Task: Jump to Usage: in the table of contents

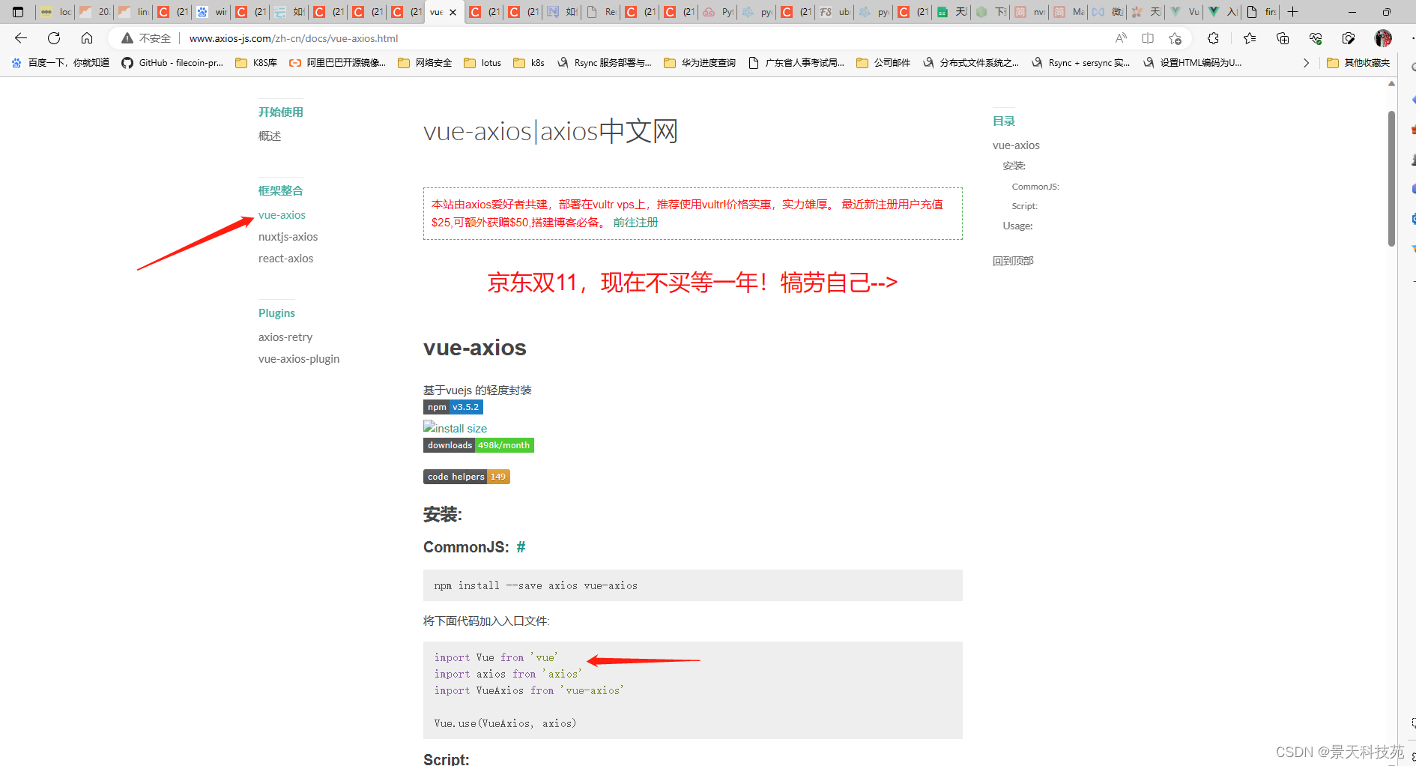Action: [1017, 226]
